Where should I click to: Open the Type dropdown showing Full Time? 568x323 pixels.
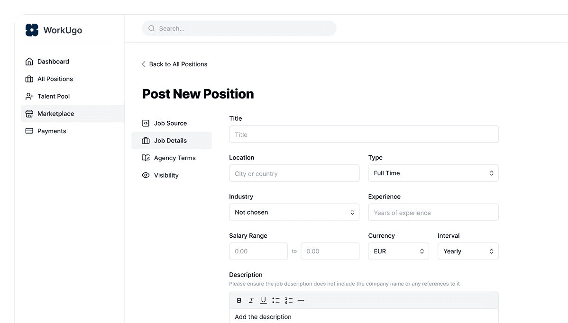433,173
